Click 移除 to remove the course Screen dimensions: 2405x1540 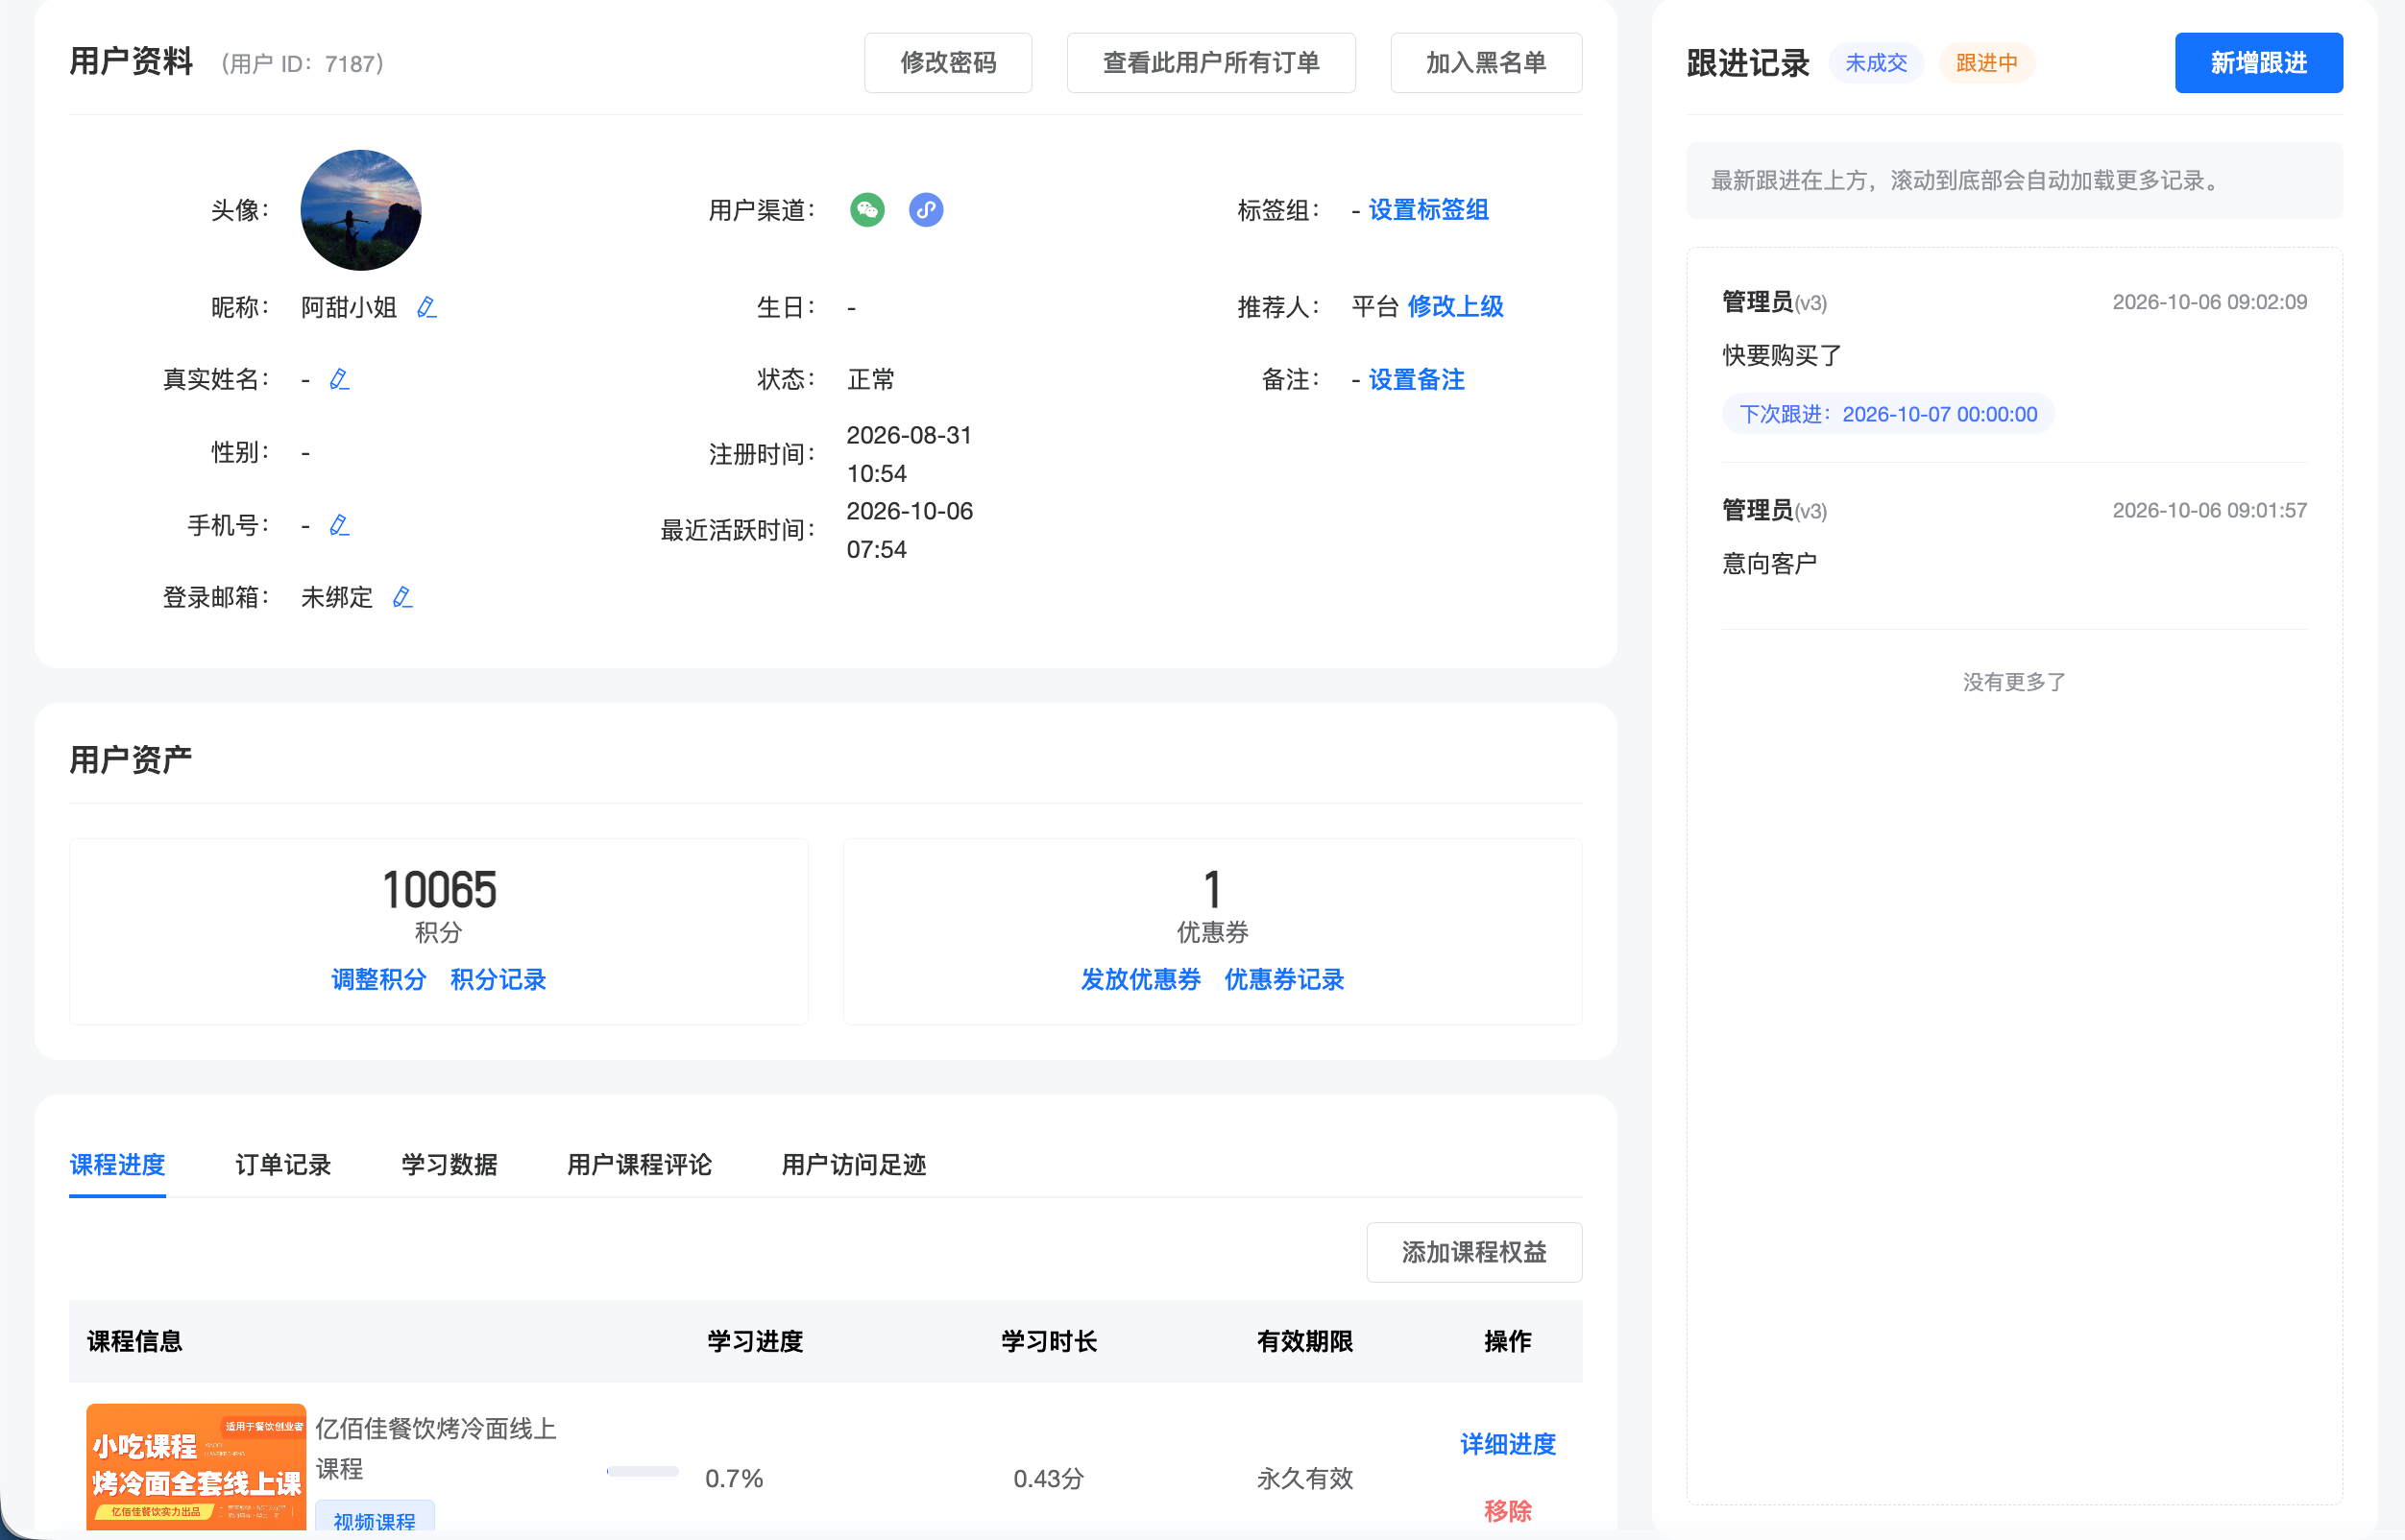pos(1508,1511)
